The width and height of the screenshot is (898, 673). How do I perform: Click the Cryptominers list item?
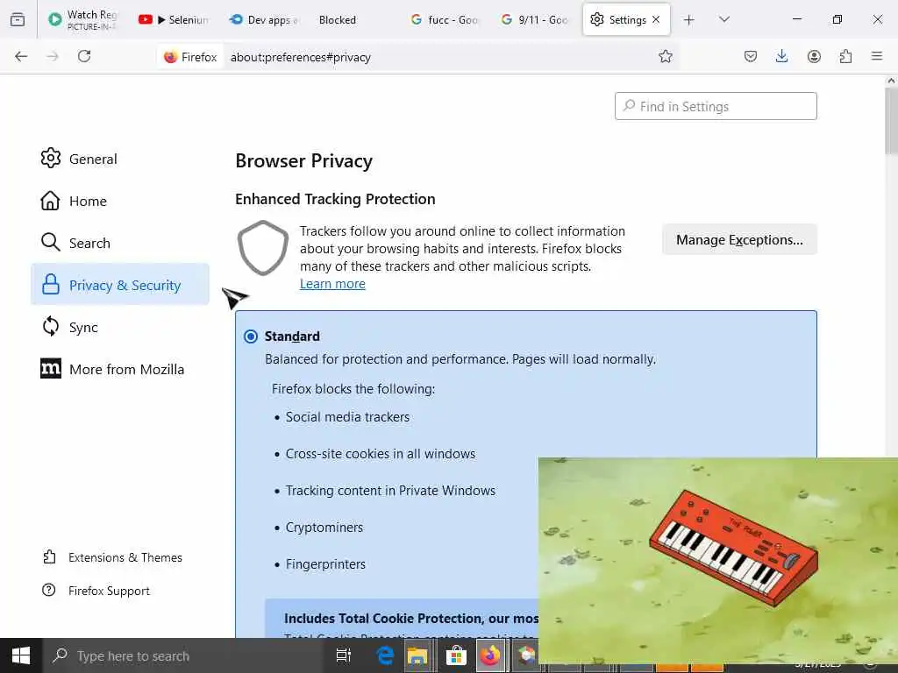tap(324, 527)
